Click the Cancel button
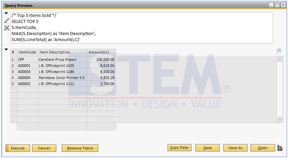 [x=44, y=148]
